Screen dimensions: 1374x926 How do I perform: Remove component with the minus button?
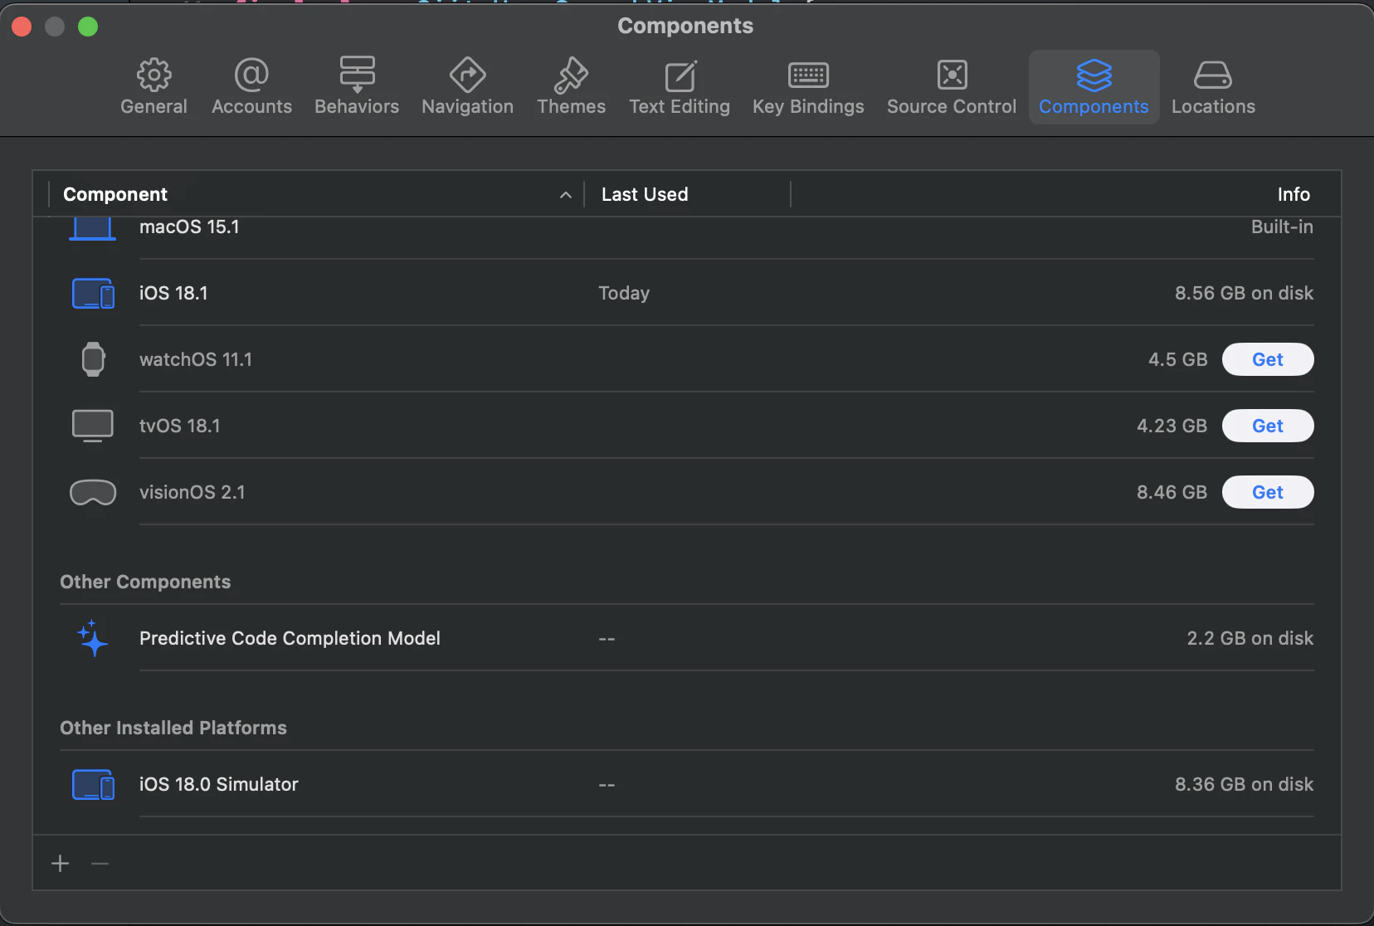tap(100, 864)
